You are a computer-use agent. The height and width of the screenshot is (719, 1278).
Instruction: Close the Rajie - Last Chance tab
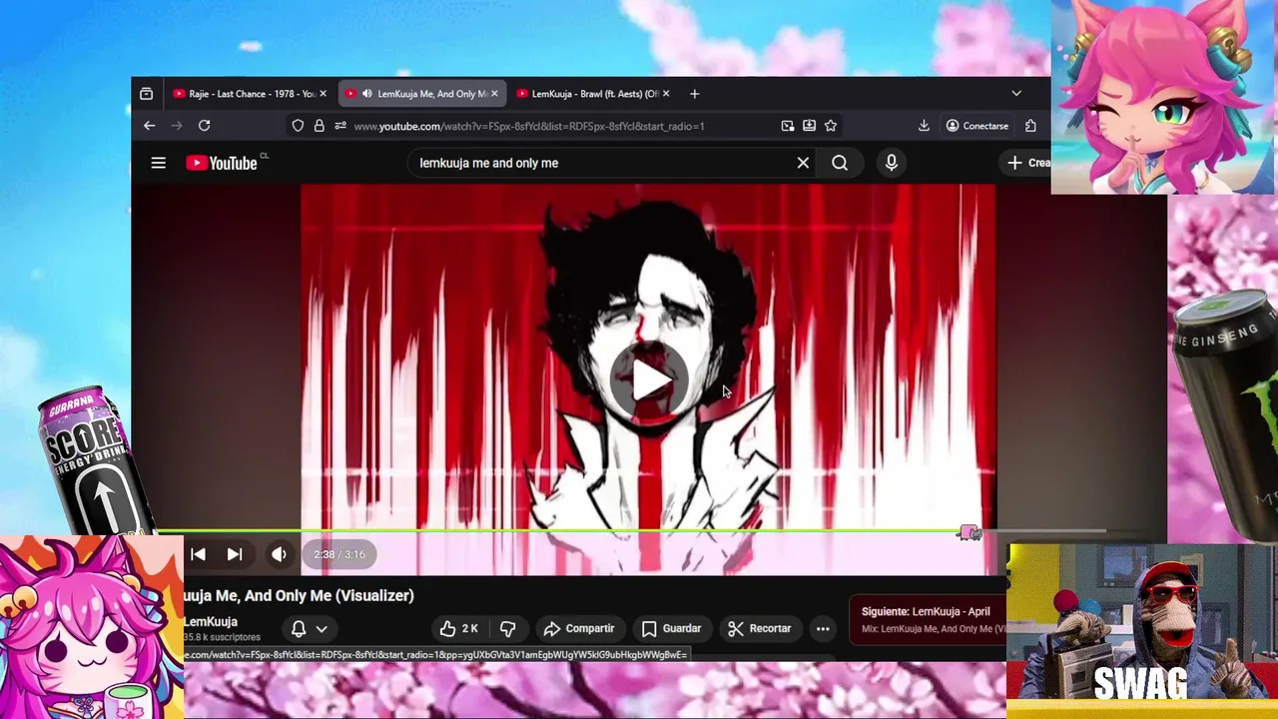point(322,94)
